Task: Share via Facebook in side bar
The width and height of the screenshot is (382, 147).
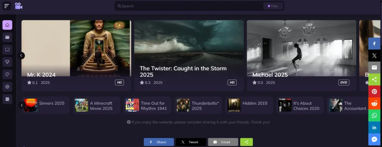Action: [375, 44]
